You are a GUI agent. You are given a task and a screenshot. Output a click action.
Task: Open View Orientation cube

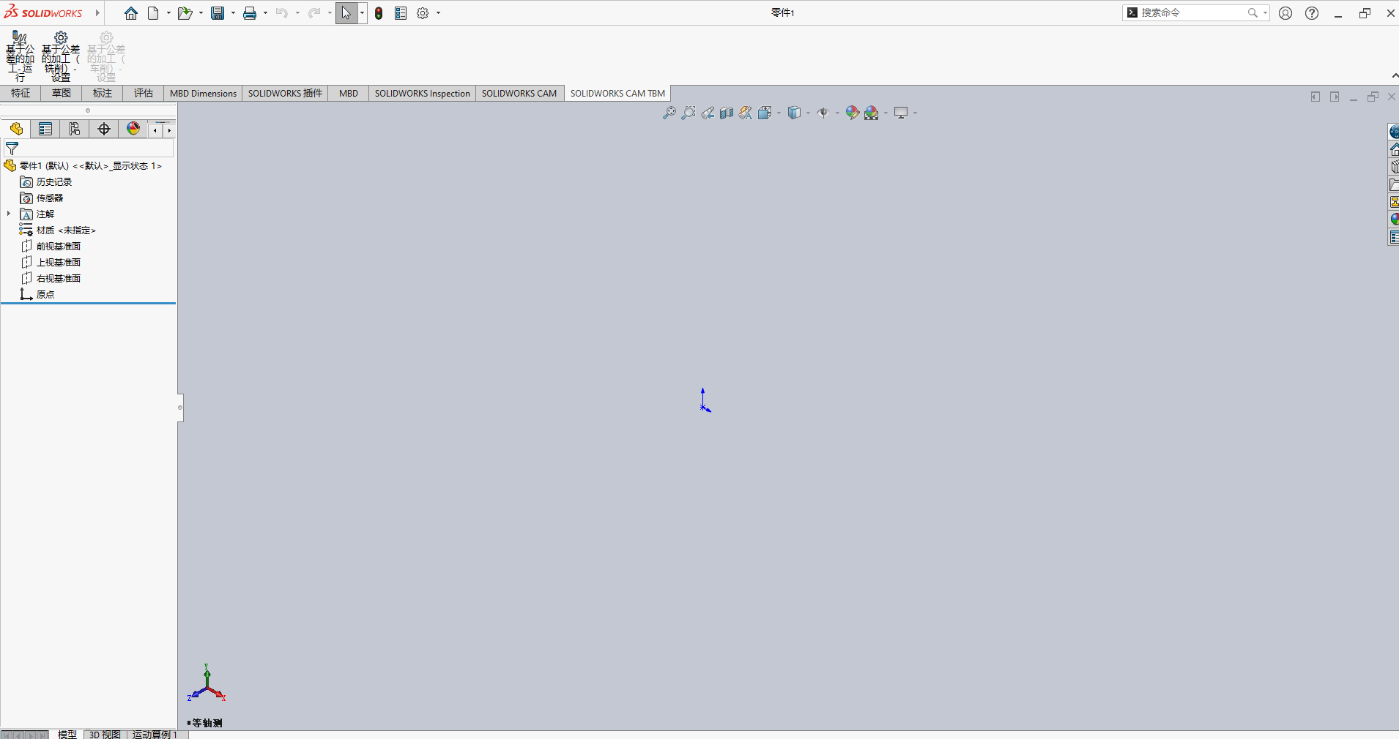[x=765, y=113]
